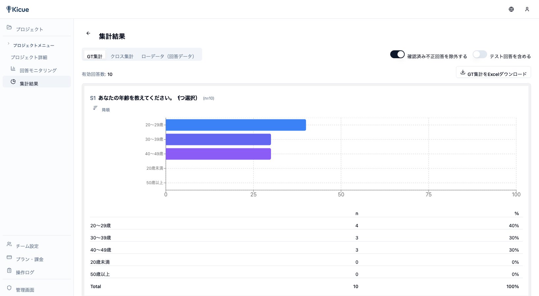Enable the テスト回答を含める toggle
Viewport: 539px width, 296px height.
[480, 55]
